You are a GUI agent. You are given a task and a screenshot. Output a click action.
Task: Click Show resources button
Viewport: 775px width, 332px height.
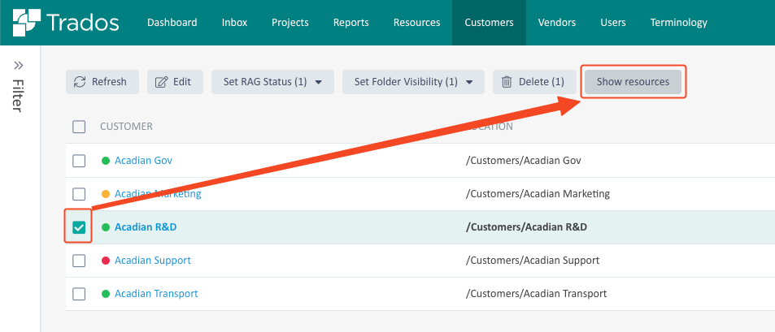pyautogui.click(x=633, y=82)
